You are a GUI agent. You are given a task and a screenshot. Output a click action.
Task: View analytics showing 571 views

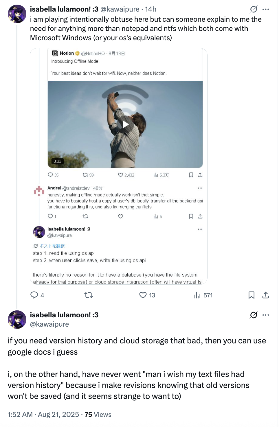(x=198, y=295)
